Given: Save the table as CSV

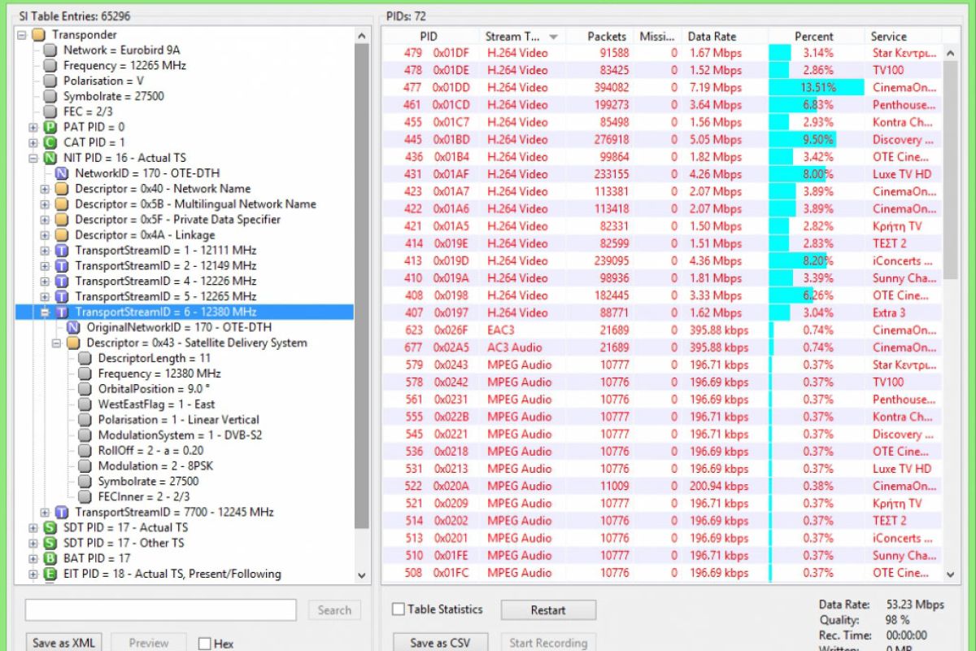Looking at the screenshot, I should [x=439, y=642].
